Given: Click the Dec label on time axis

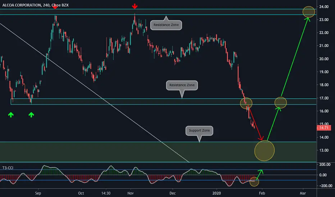Looking at the screenshot, I should [173, 193].
